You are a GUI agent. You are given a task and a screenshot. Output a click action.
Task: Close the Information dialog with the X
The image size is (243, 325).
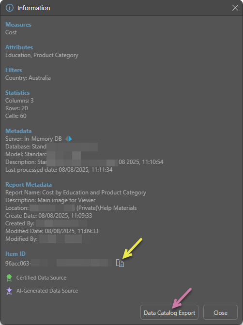point(235,8)
